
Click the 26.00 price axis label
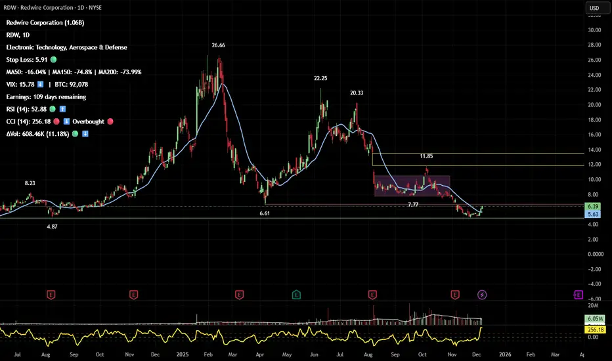(594, 60)
